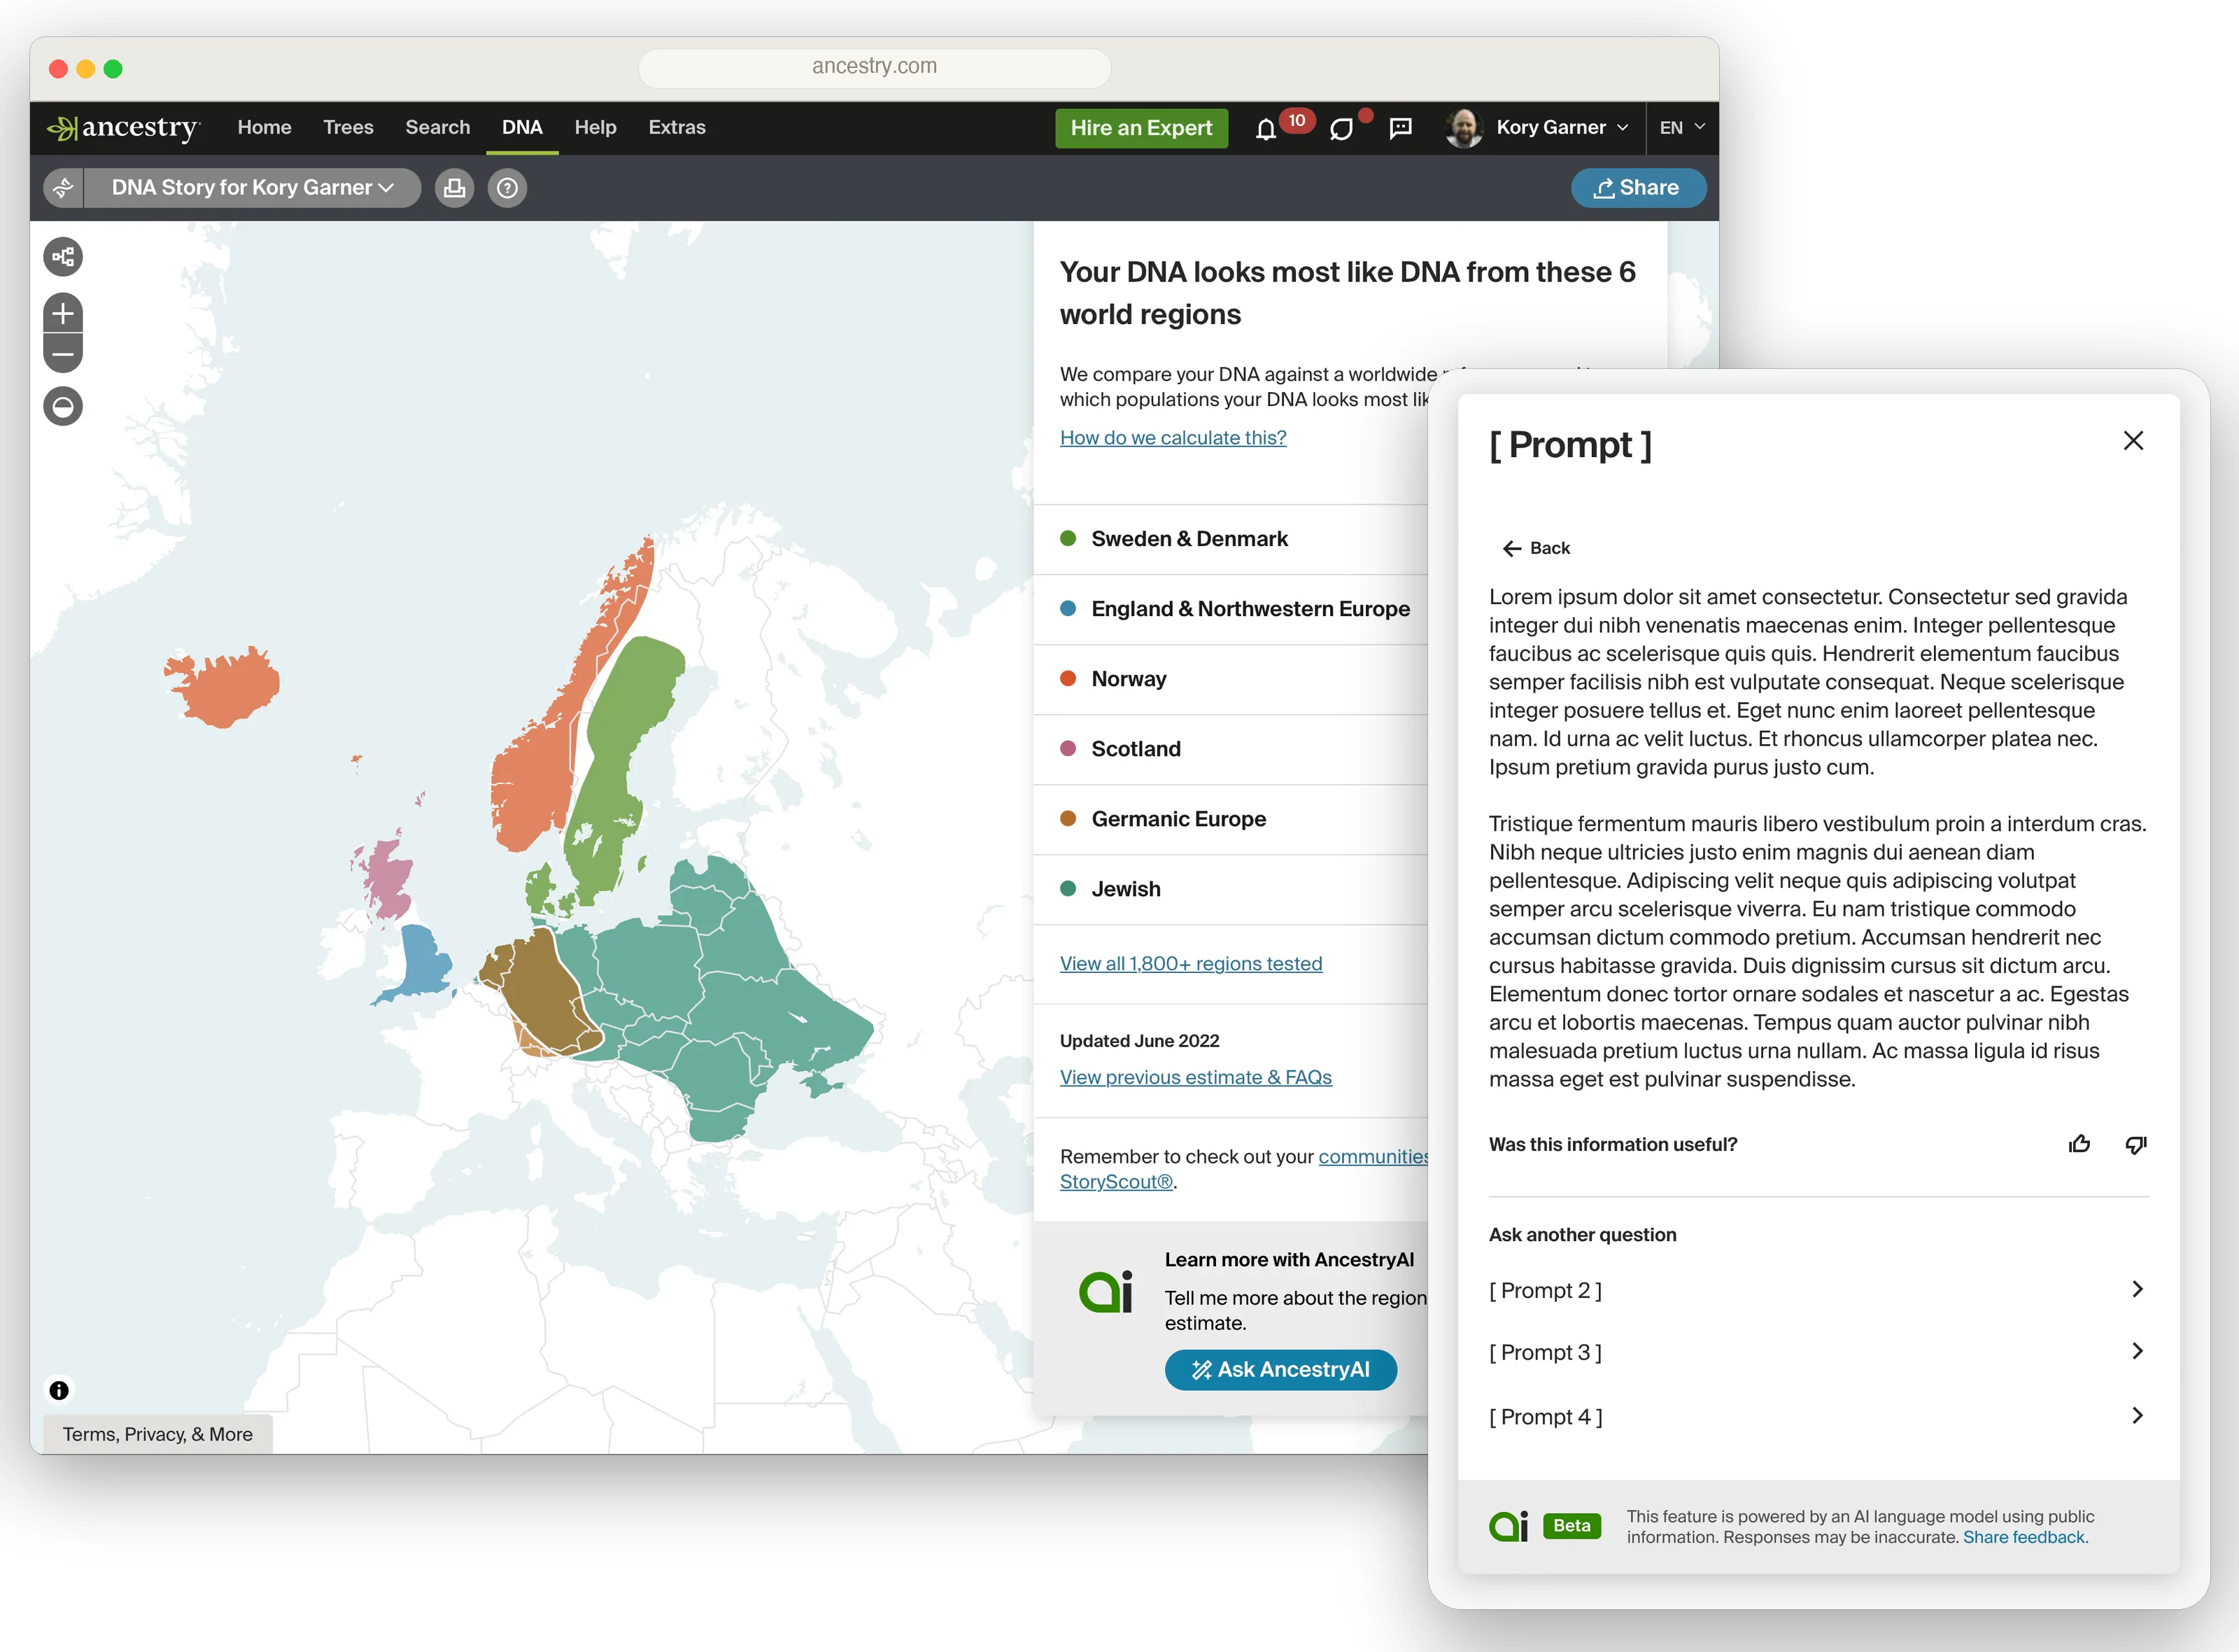2239x1652 pixels.
Task: Click the orange Norway color dot
Action: click(x=1068, y=678)
